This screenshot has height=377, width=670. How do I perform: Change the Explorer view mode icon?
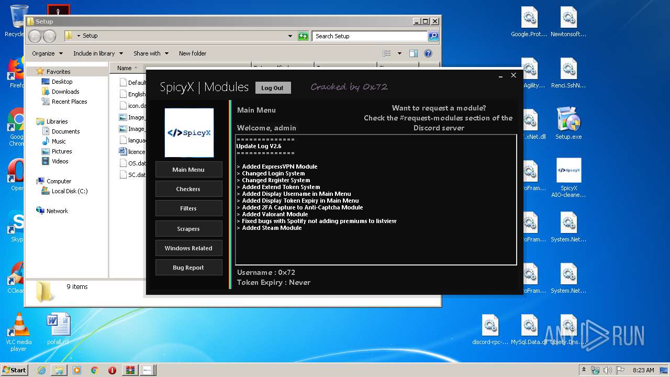tap(387, 53)
